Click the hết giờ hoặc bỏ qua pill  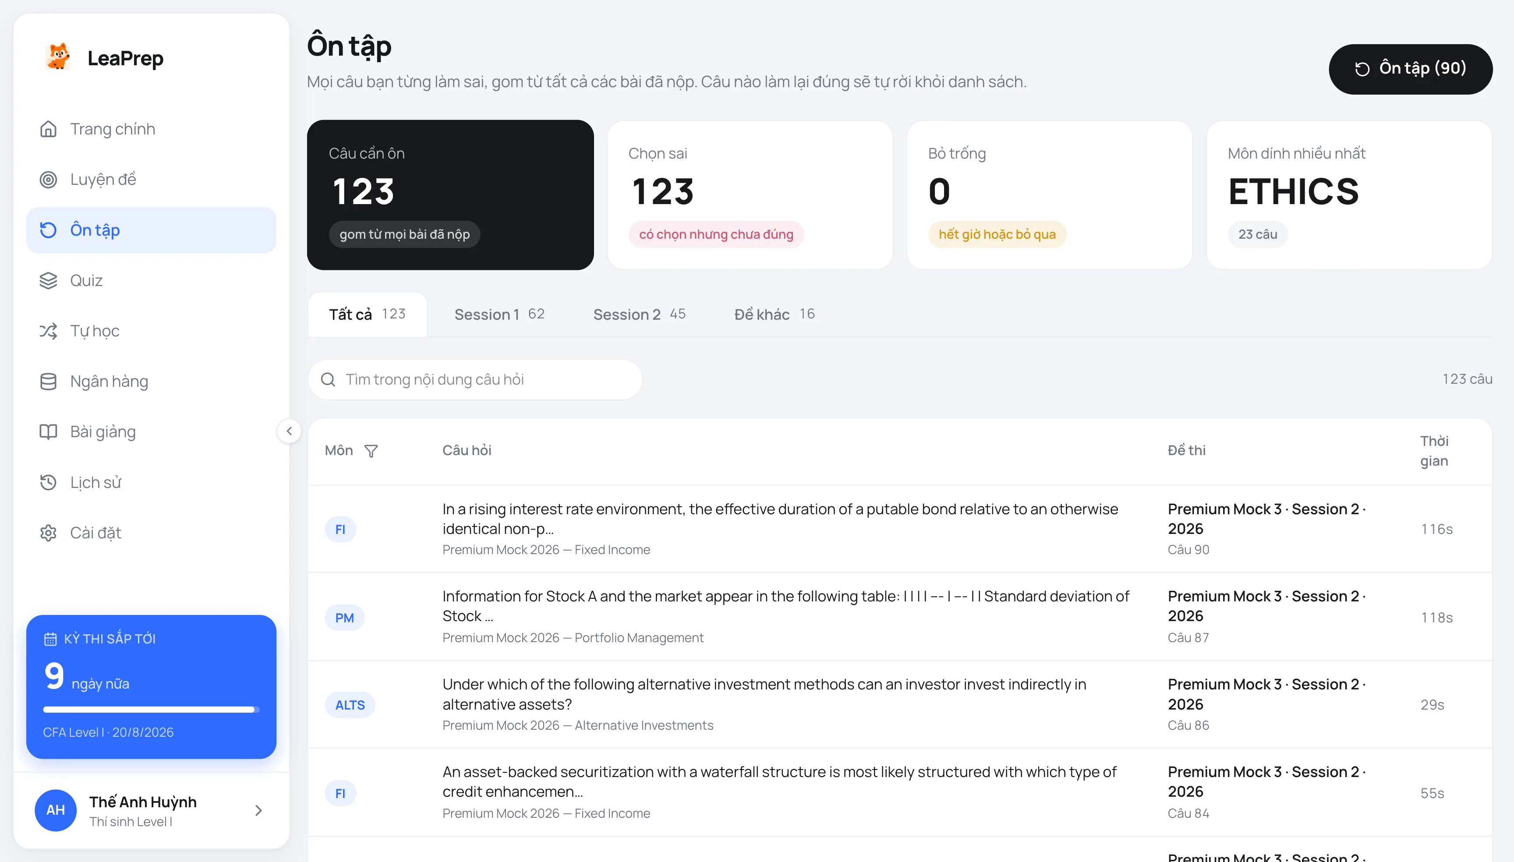pyautogui.click(x=997, y=234)
